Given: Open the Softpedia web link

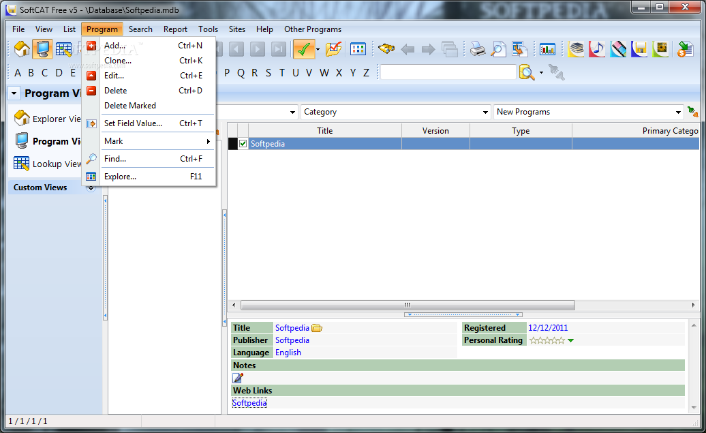Looking at the screenshot, I should tap(249, 403).
